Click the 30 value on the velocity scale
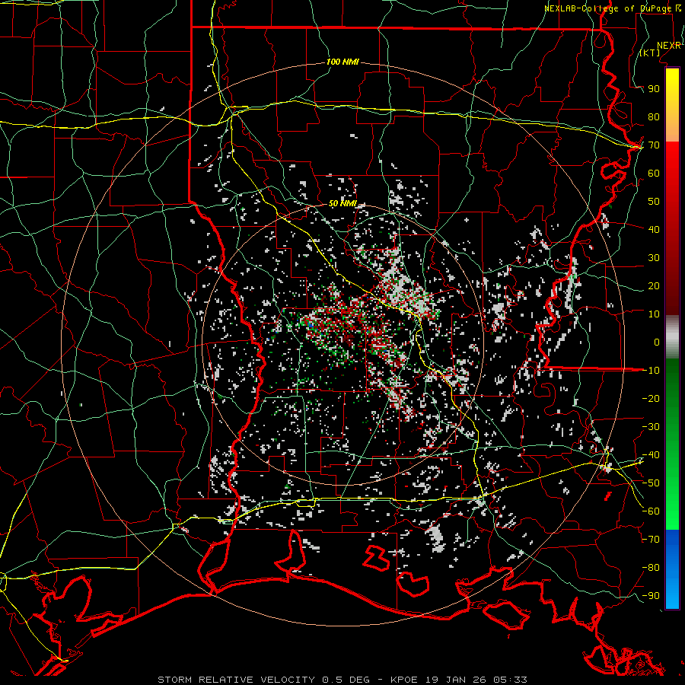 pyautogui.click(x=654, y=258)
